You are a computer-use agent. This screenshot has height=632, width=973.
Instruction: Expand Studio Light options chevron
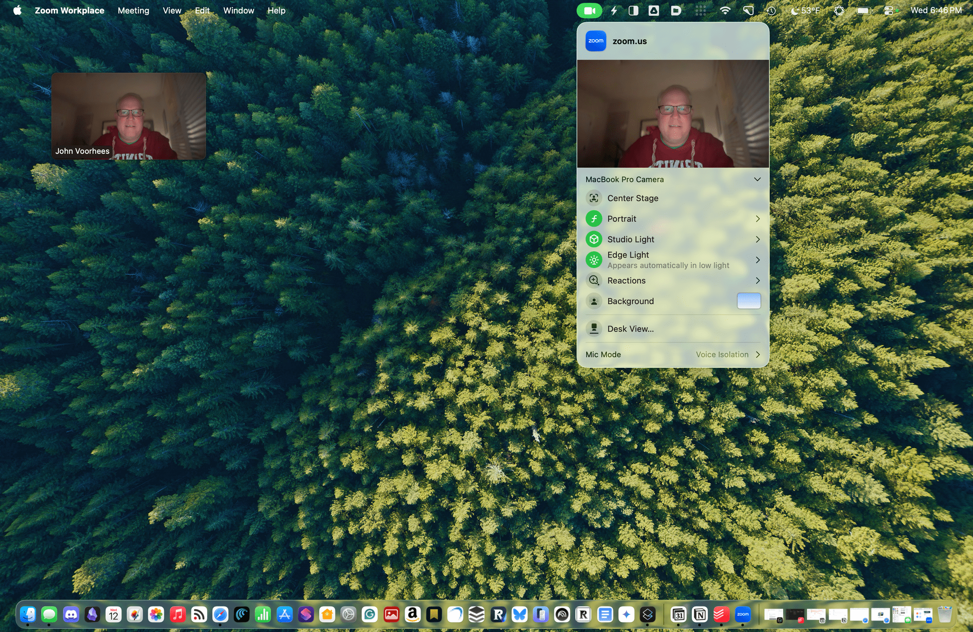pos(758,239)
